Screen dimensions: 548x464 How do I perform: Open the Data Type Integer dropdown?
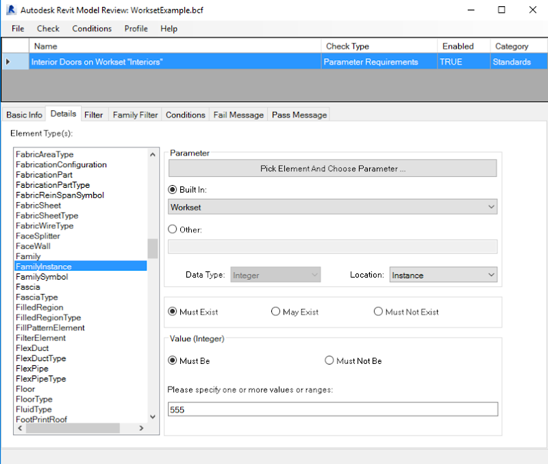tap(275, 276)
